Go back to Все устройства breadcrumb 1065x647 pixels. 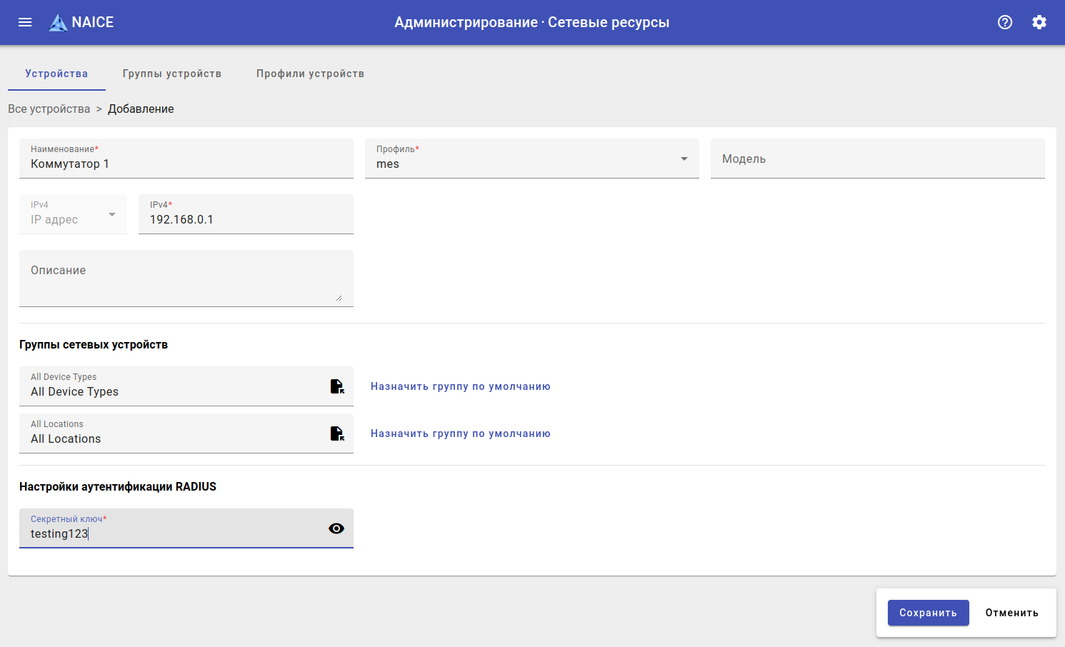pos(49,109)
